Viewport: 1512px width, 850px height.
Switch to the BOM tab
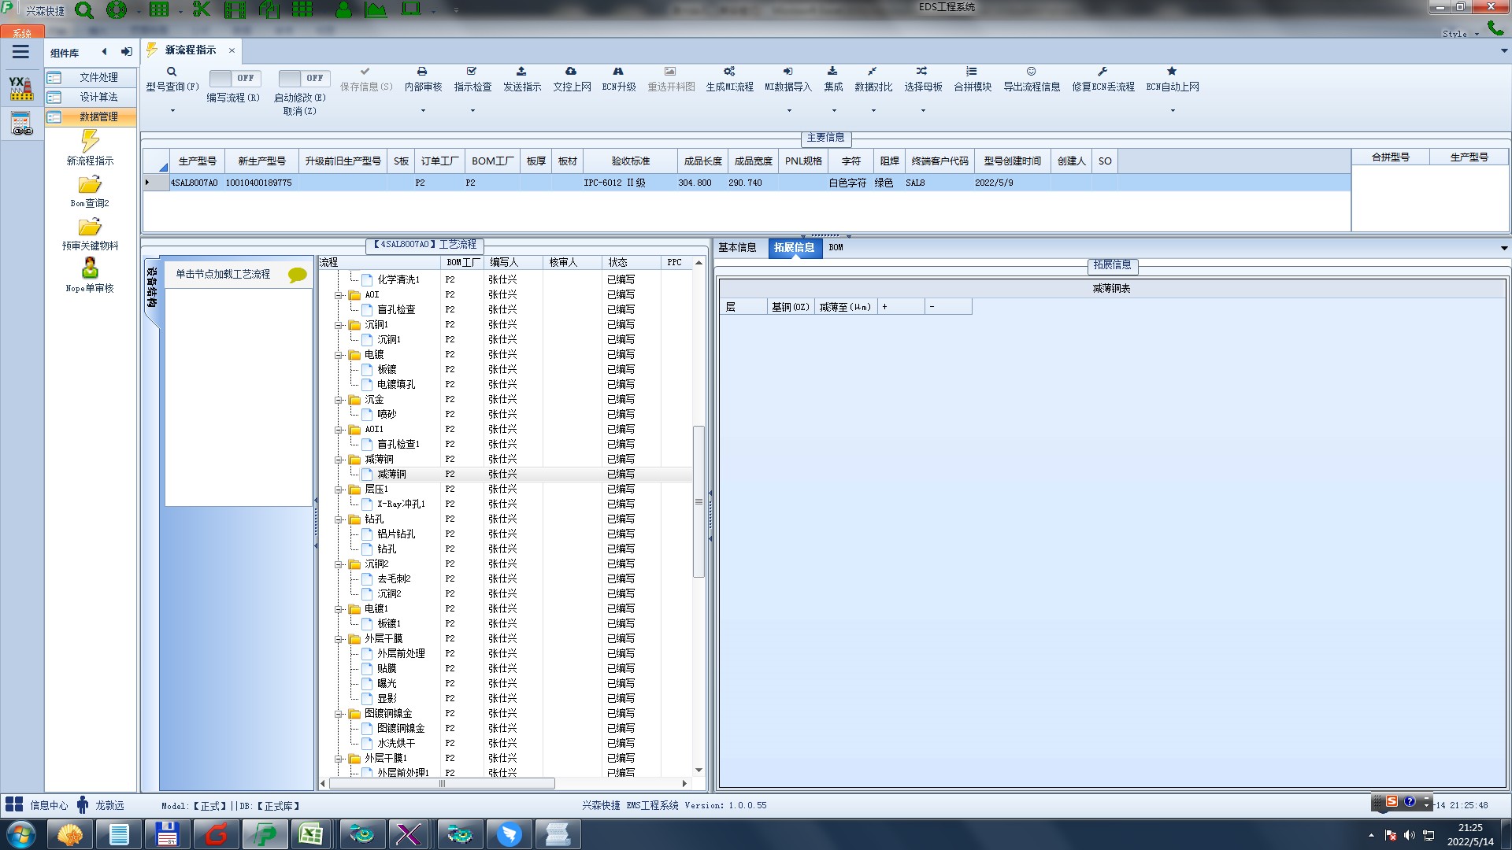(x=836, y=248)
